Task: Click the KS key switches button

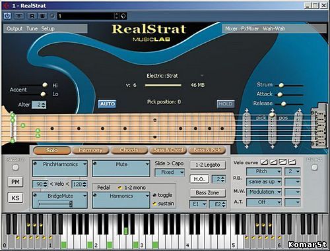Action: tap(15, 198)
